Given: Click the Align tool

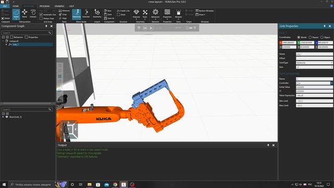Looking at the screenshot, I should pos(63,18).
